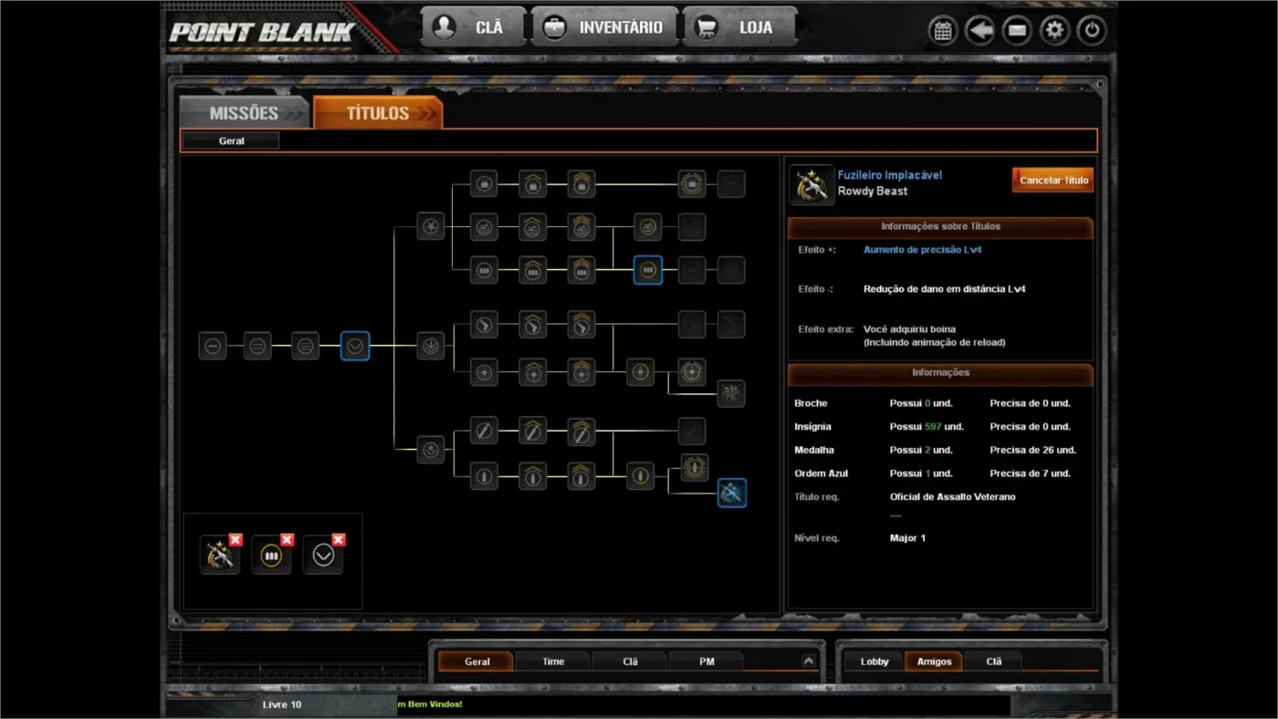This screenshot has width=1278, height=719.
Task: Click the 'Aumento de precisão Lv4' effect text
Action: 923,249
